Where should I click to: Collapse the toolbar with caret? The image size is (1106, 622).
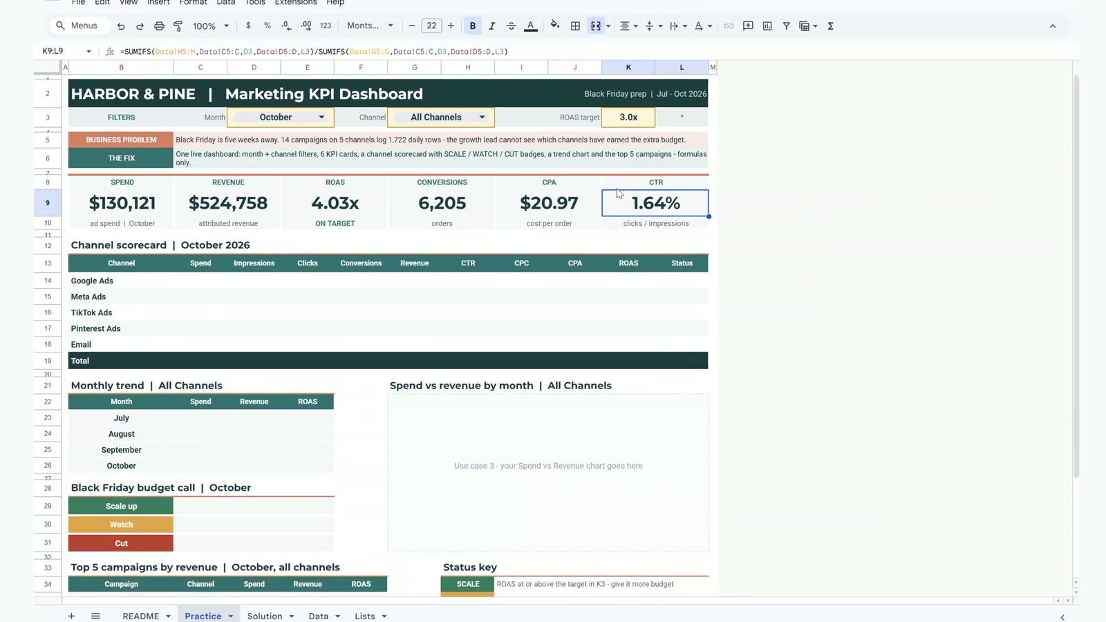click(1053, 26)
